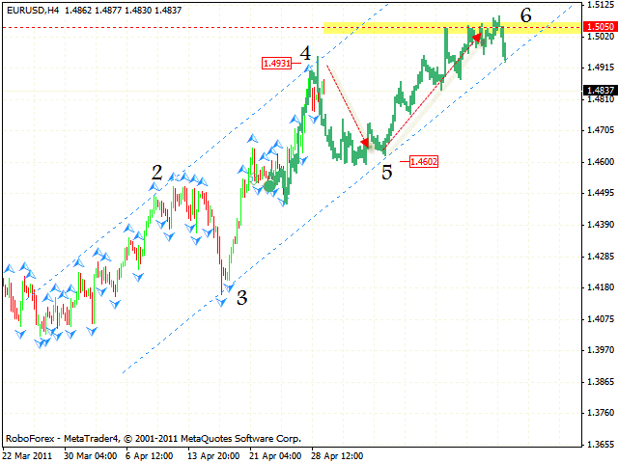This screenshot has height=463, width=618.
Task: Click the wave number 3 marker
Action: point(242,298)
